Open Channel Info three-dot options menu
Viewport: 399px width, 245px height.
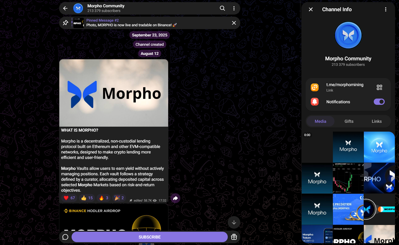[386, 9]
